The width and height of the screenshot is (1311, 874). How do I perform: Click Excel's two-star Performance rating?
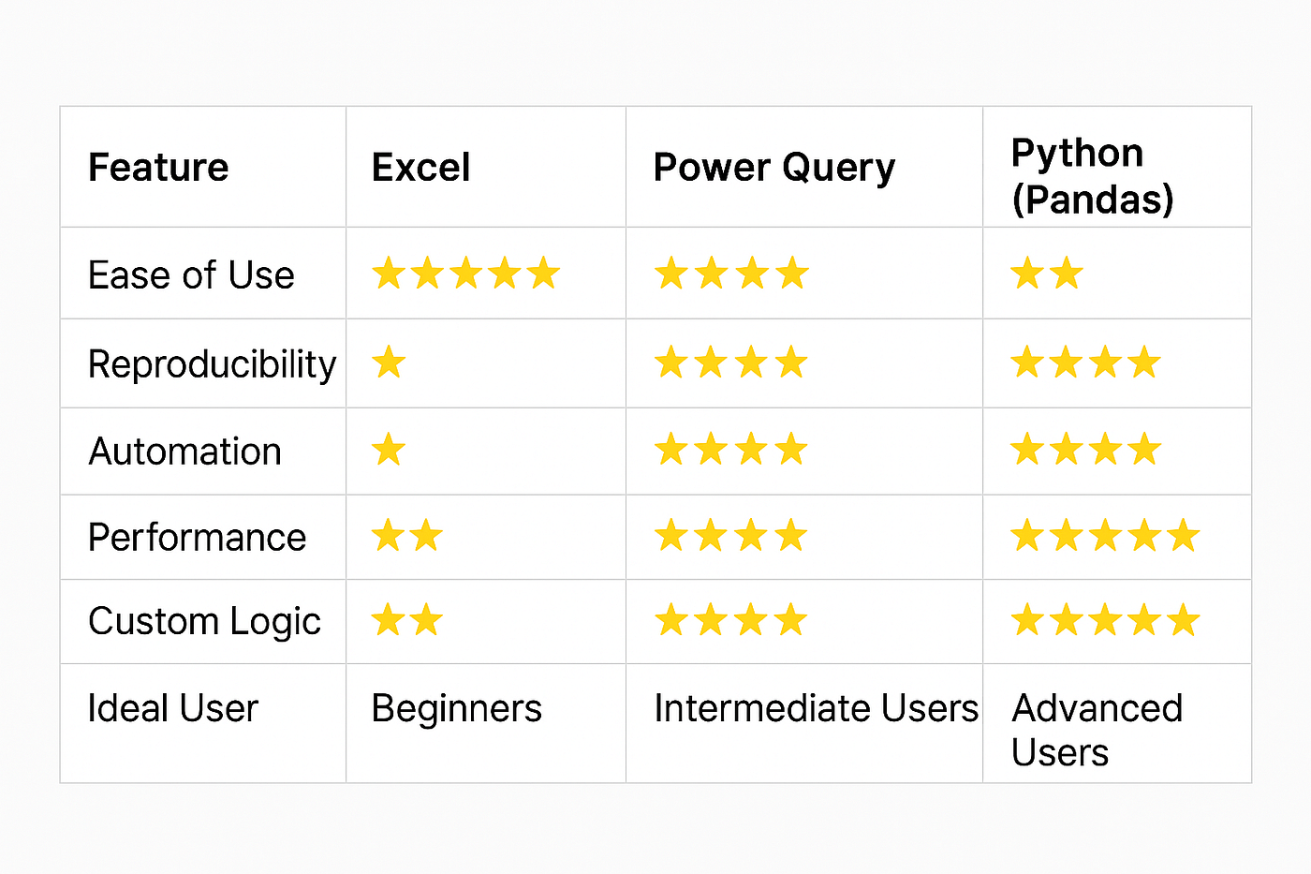coord(407,536)
